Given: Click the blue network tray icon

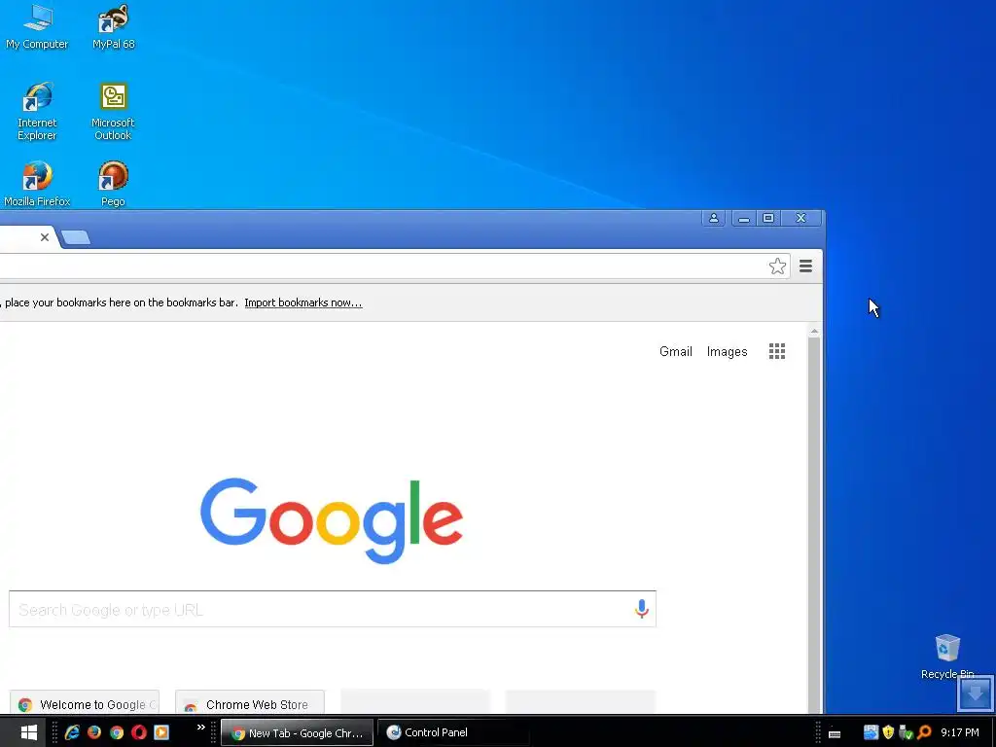Looking at the screenshot, I should click(x=871, y=732).
